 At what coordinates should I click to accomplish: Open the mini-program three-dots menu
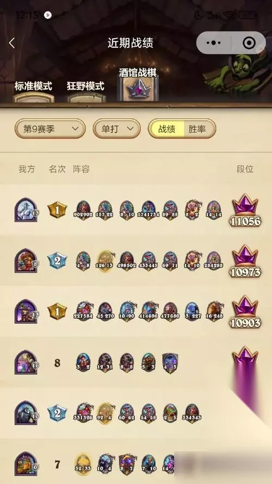click(x=214, y=43)
